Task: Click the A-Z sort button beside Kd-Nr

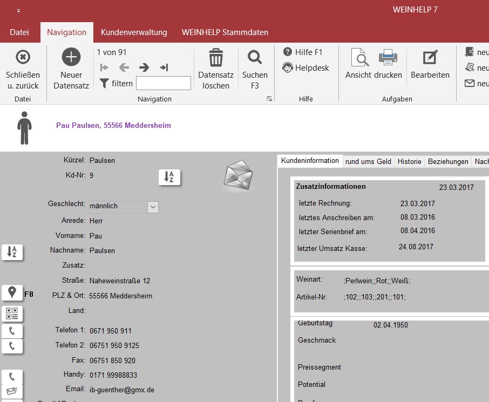Action: [169, 177]
